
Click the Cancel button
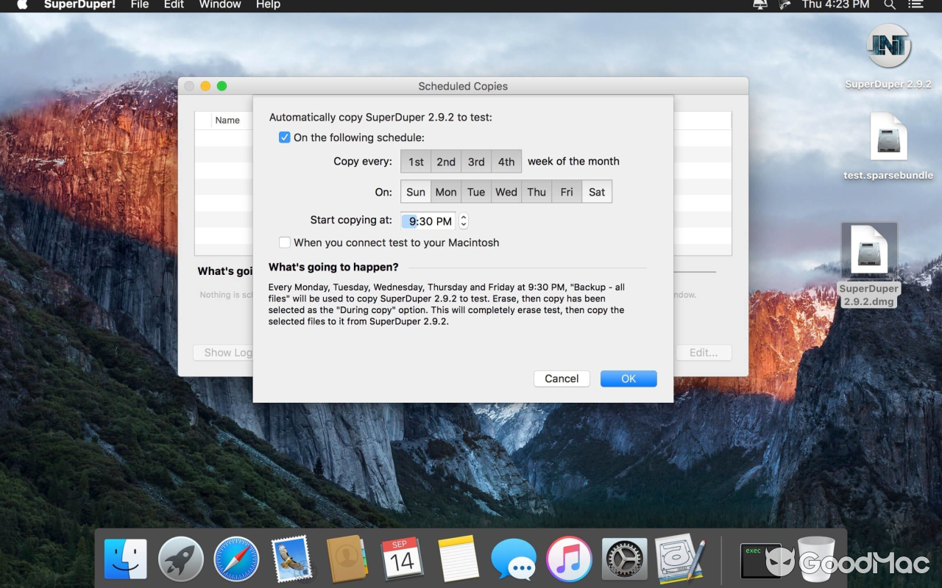pyautogui.click(x=562, y=378)
